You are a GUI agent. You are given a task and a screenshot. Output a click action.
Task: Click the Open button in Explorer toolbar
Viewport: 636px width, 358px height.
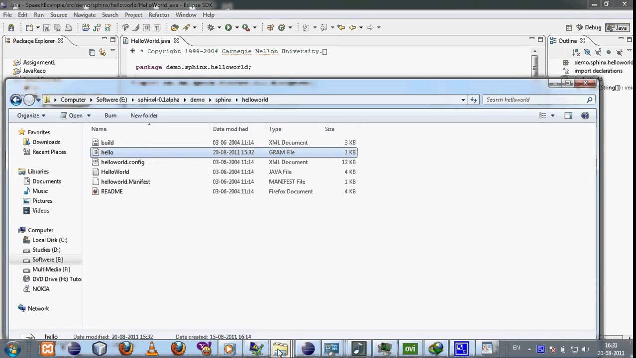[71, 115]
